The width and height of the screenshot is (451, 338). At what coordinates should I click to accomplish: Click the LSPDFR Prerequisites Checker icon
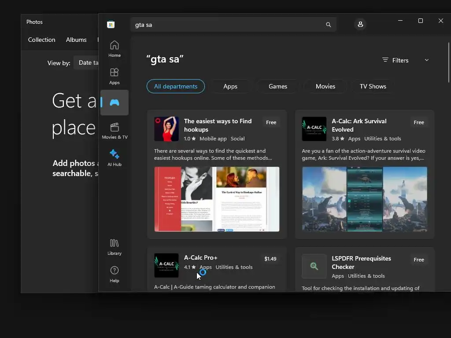314,266
